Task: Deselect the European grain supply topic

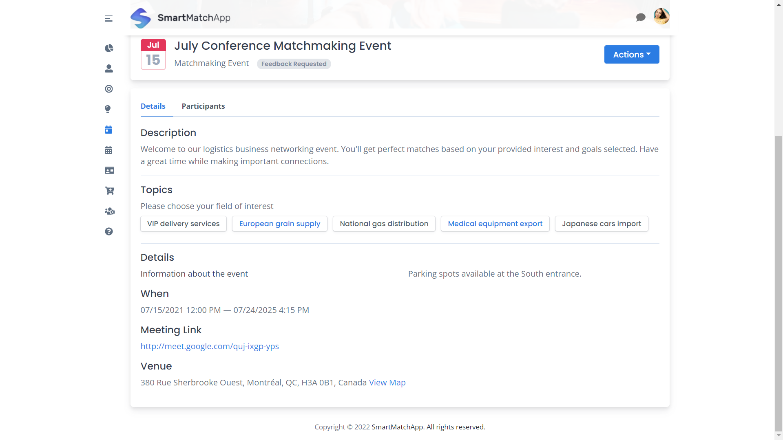Action: pyautogui.click(x=279, y=224)
